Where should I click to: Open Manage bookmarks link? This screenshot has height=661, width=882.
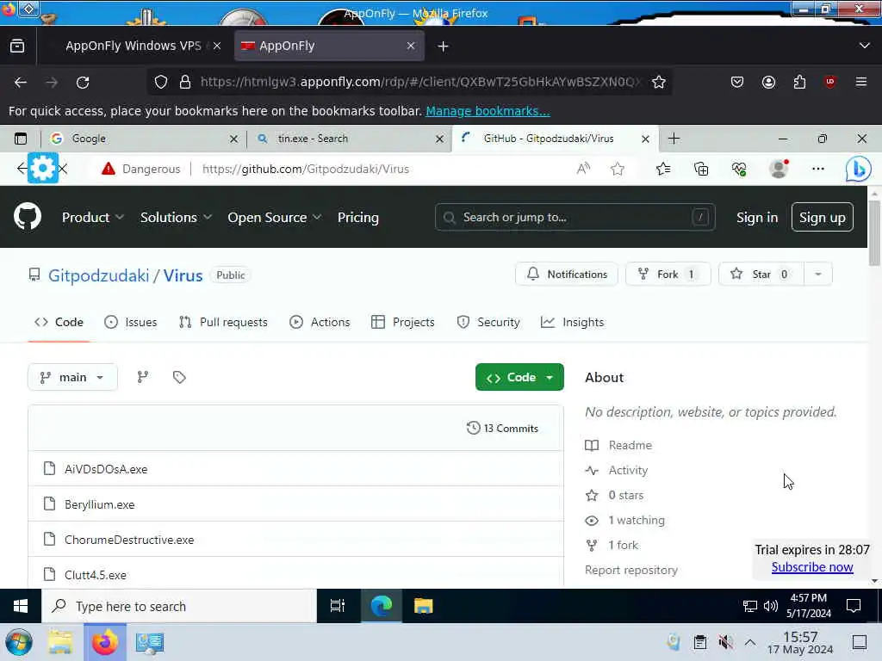point(488,111)
